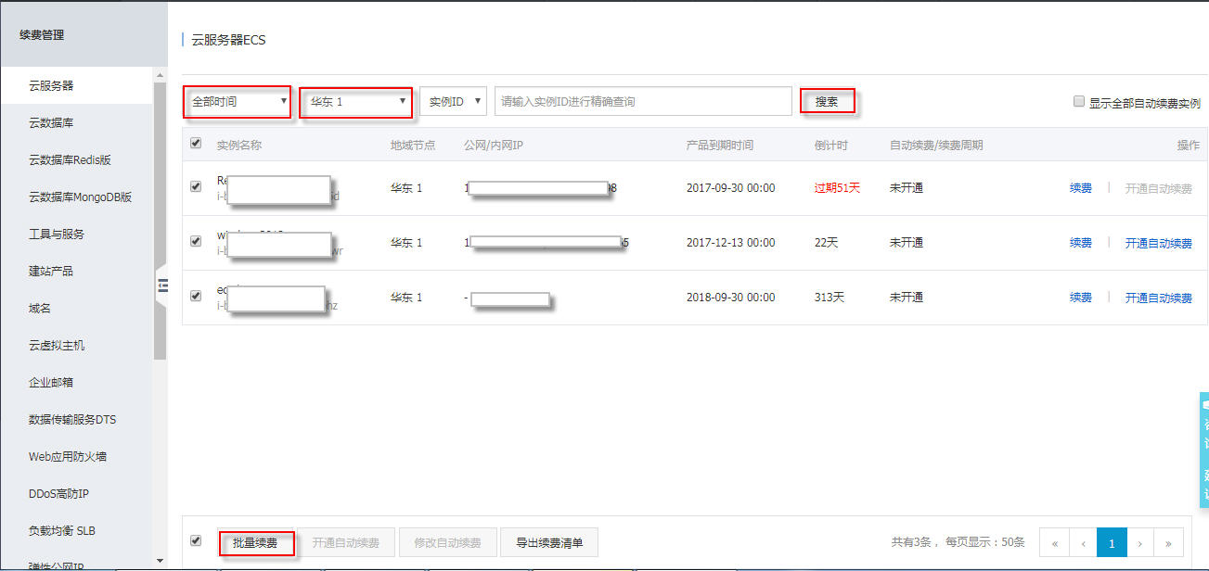This screenshot has height=571, width=1209.
Task: Focus the instance ID search input field
Action: tap(643, 101)
